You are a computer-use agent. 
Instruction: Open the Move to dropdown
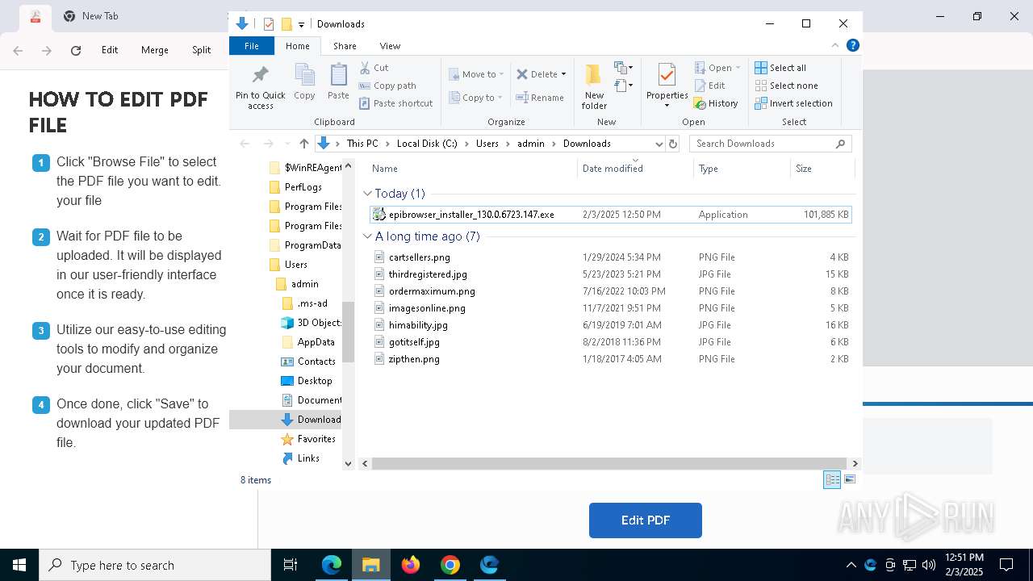point(476,74)
